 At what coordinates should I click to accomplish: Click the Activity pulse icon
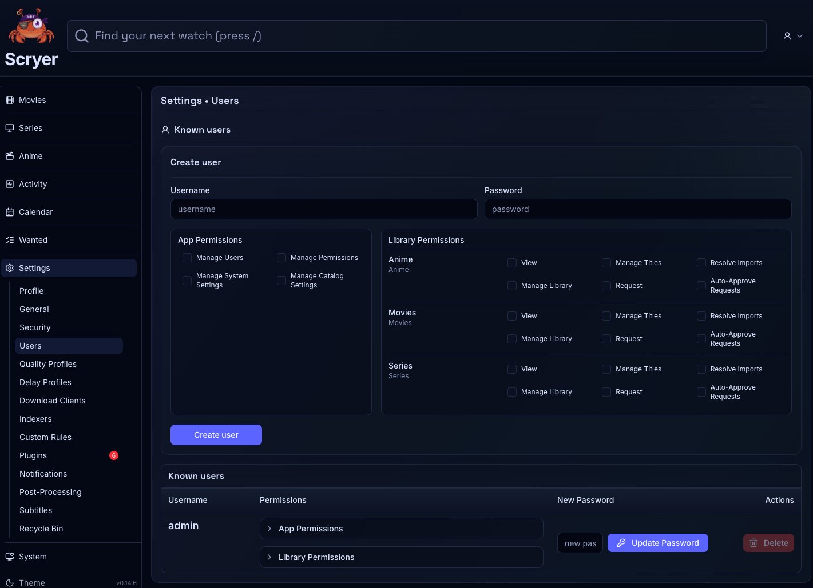(x=10, y=184)
